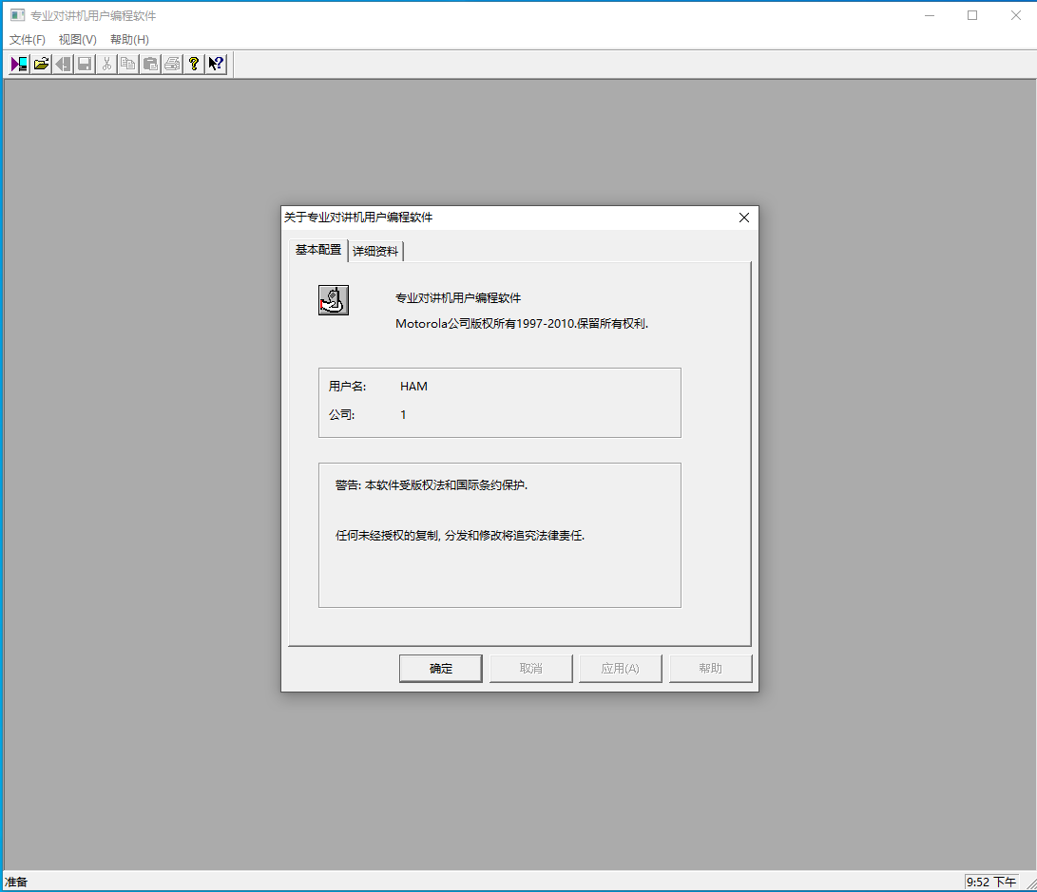Click the Write to radio toolbar icon
The height and width of the screenshot is (892, 1037).
tap(63, 64)
